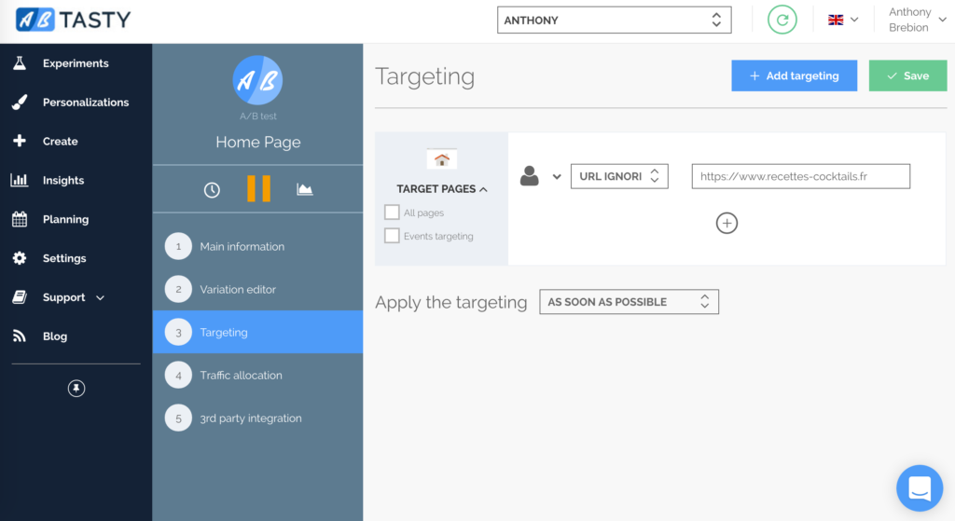Open the AS SOON AS POSSIBLE dropdown
Image resolution: width=955 pixels, height=521 pixels.
pos(629,302)
